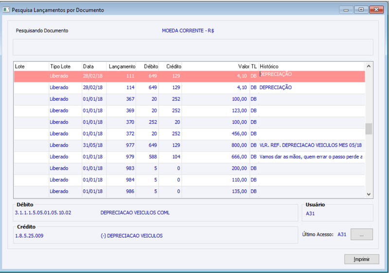
Task: Click the Valor column header
Action: (216, 66)
